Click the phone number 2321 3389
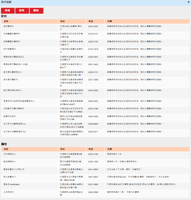 click(x=93, y=80)
